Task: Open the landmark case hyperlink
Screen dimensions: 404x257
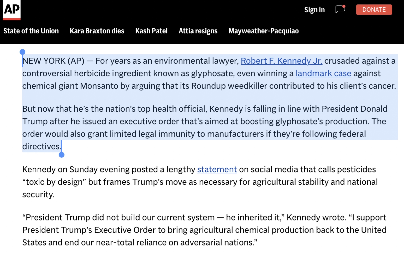Action: point(323,73)
